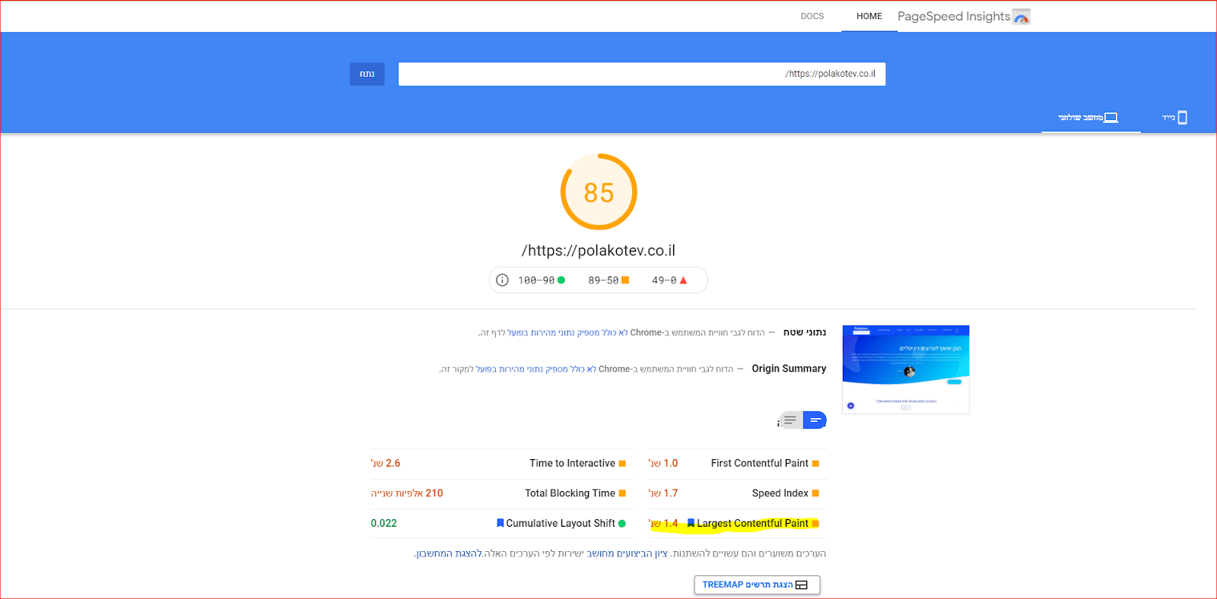
Task: Click the Cumulative Layout Shift value 0.022
Action: [x=384, y=523]
